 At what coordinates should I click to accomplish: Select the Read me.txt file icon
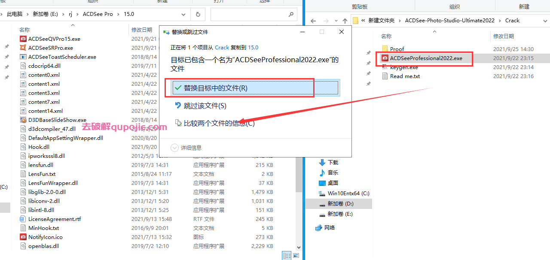click(385, 76)
